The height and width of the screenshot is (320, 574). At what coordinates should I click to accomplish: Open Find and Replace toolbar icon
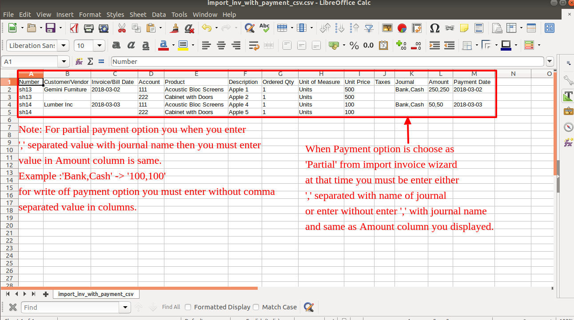pos(250,28)
